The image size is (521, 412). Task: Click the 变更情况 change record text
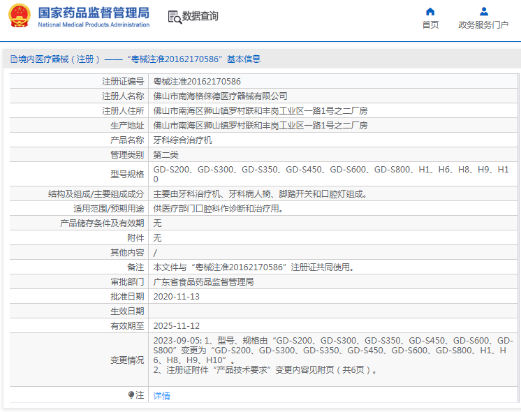[333, 355]
